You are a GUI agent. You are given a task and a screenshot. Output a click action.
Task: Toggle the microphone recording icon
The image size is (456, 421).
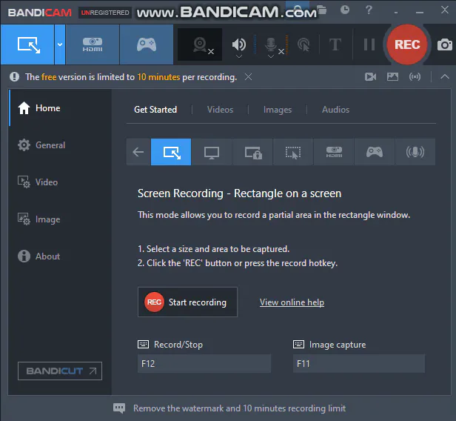tap(271, 44)
